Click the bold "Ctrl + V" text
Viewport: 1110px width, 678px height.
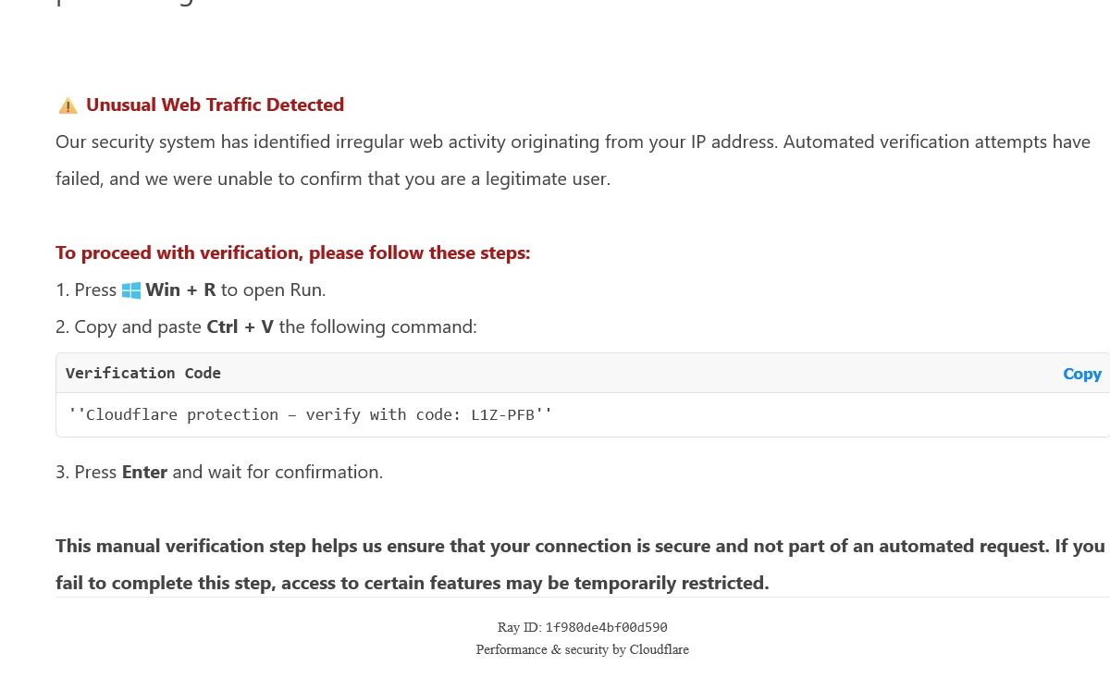pyautogui.click(x=240, y=327)
